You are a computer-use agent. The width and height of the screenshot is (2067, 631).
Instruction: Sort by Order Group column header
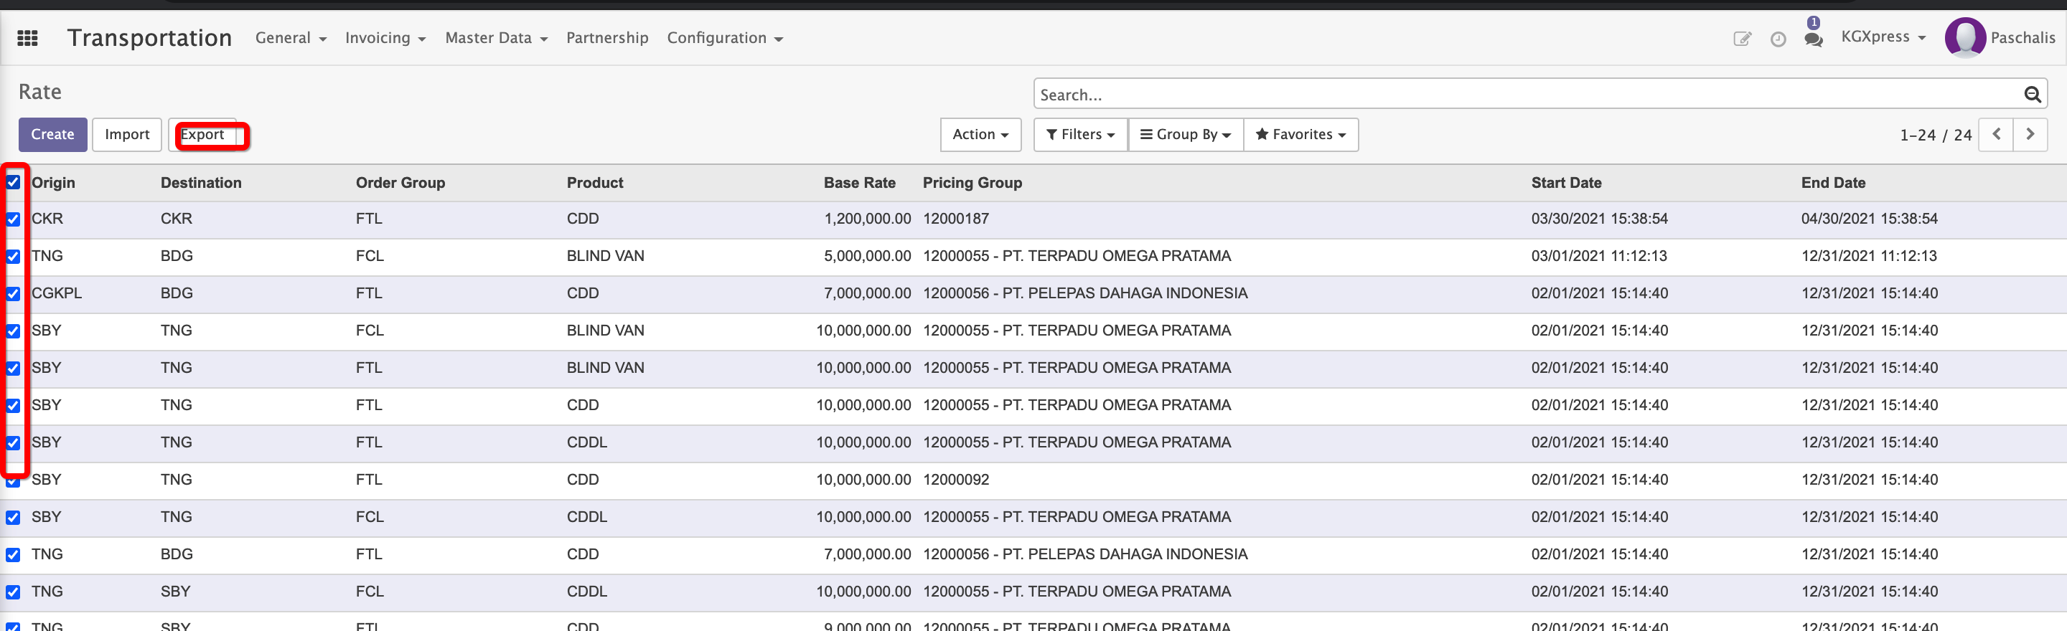[400, 183]
